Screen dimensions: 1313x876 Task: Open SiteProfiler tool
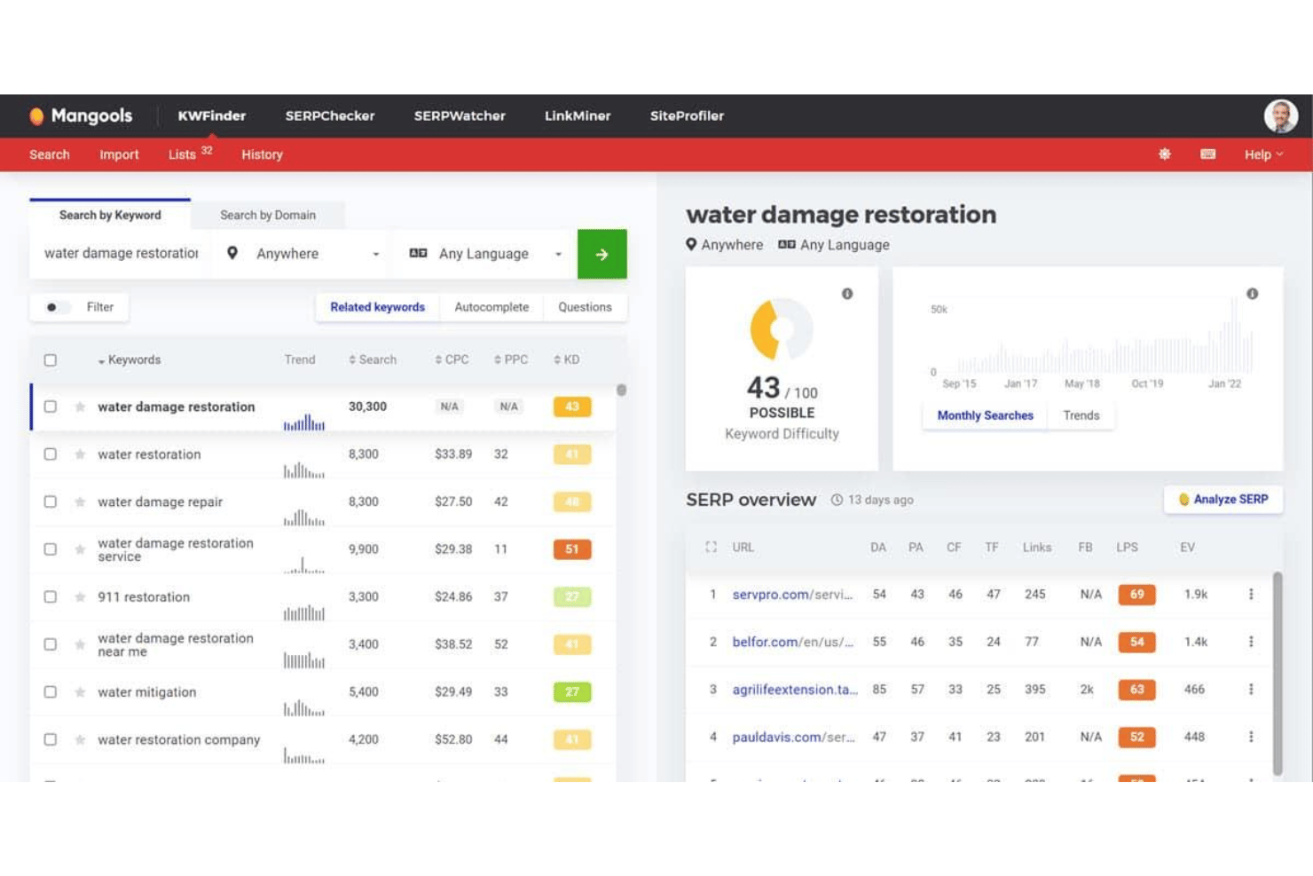[x=687, y=115]
